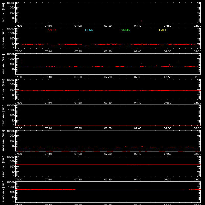Click the 10 tick label of the 1415 MHz panel

(x=13, y=95)
